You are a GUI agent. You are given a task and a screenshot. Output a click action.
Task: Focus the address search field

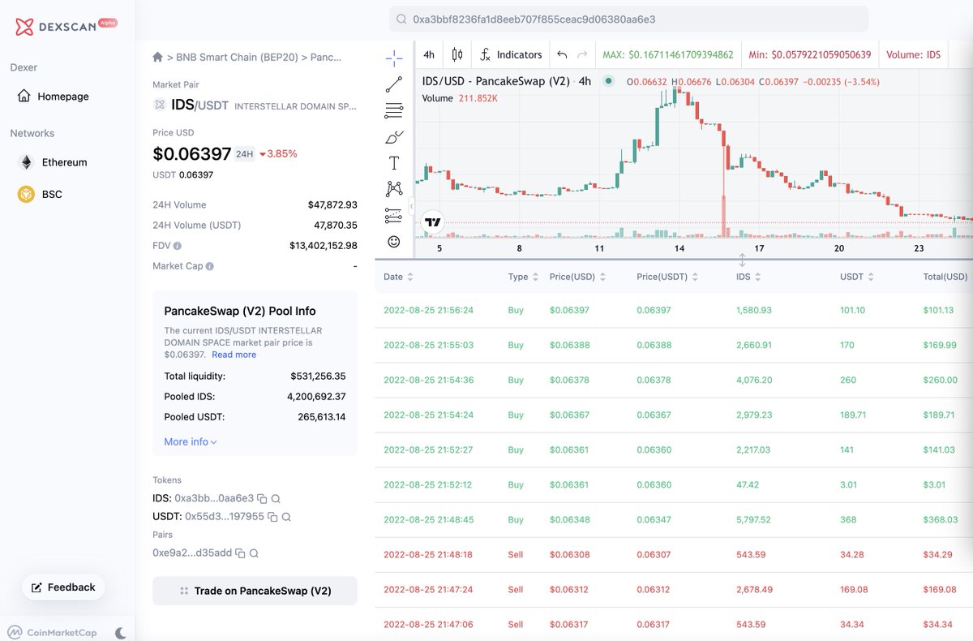628,19
